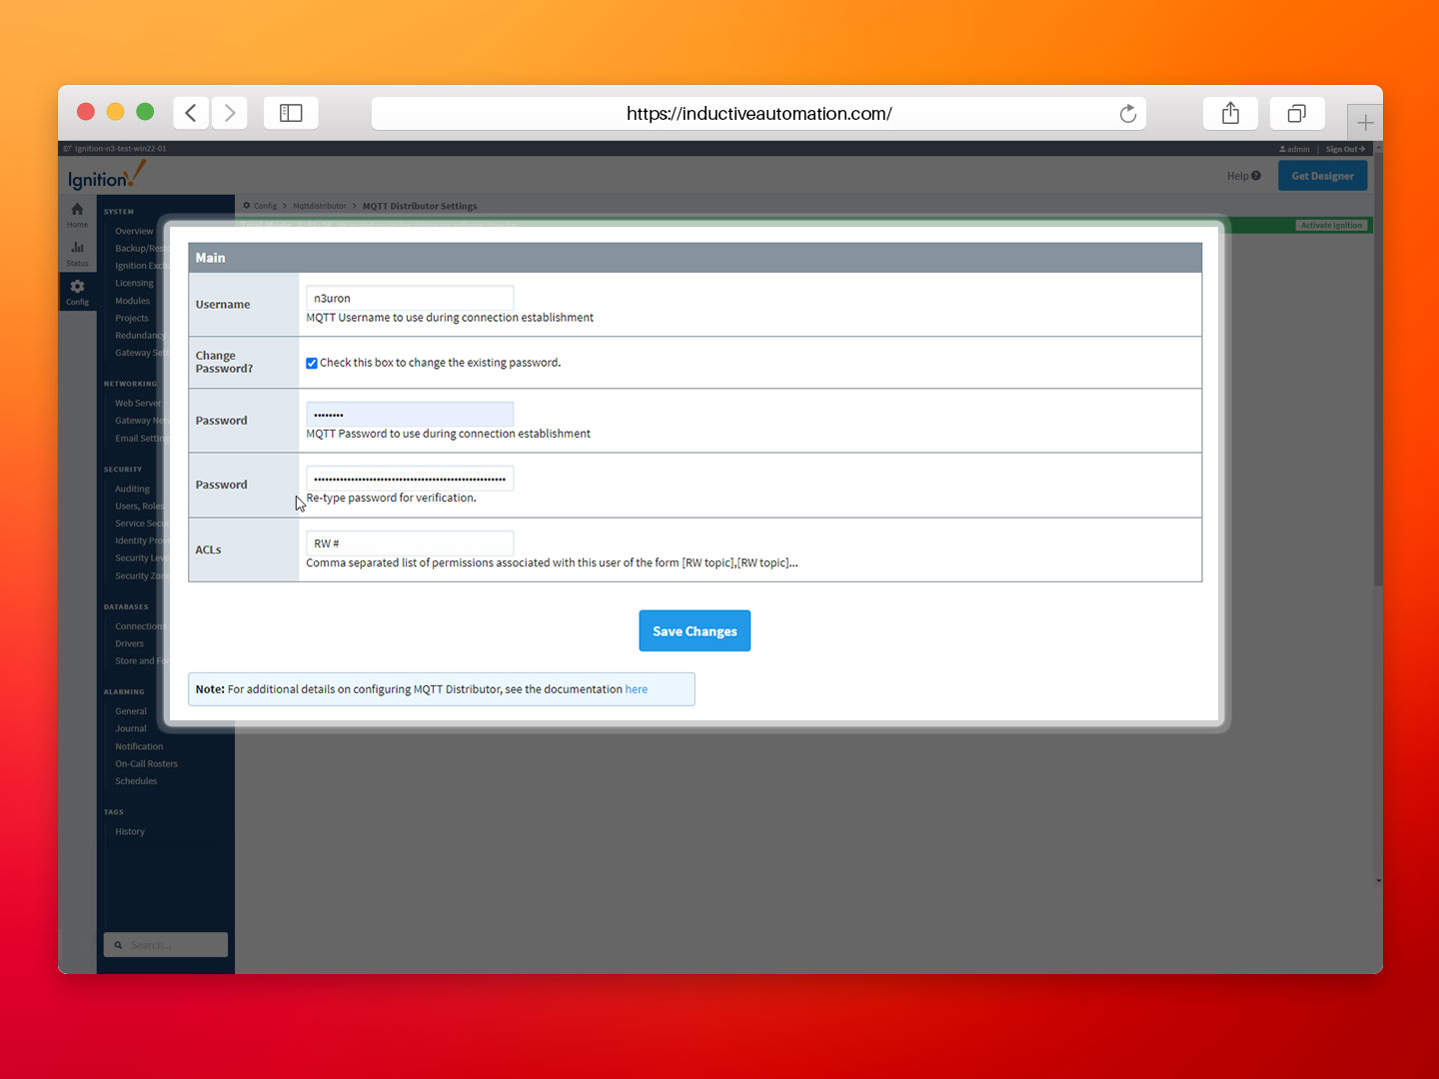Click Sign Out link

tap(1345, 149)
